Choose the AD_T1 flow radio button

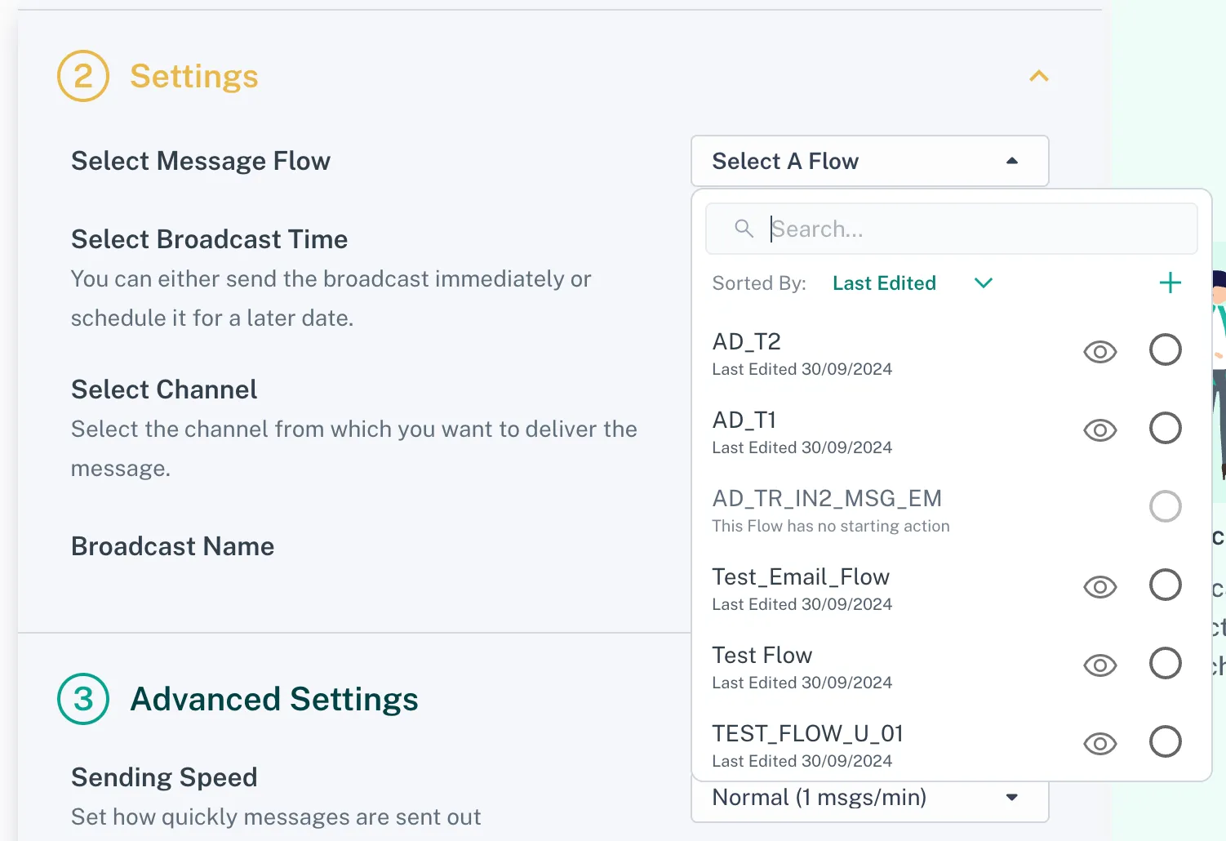1165,428
